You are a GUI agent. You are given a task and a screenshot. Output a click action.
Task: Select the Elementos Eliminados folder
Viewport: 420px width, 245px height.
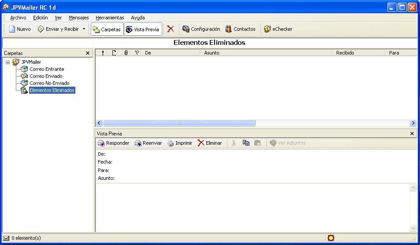pos(52,90)
